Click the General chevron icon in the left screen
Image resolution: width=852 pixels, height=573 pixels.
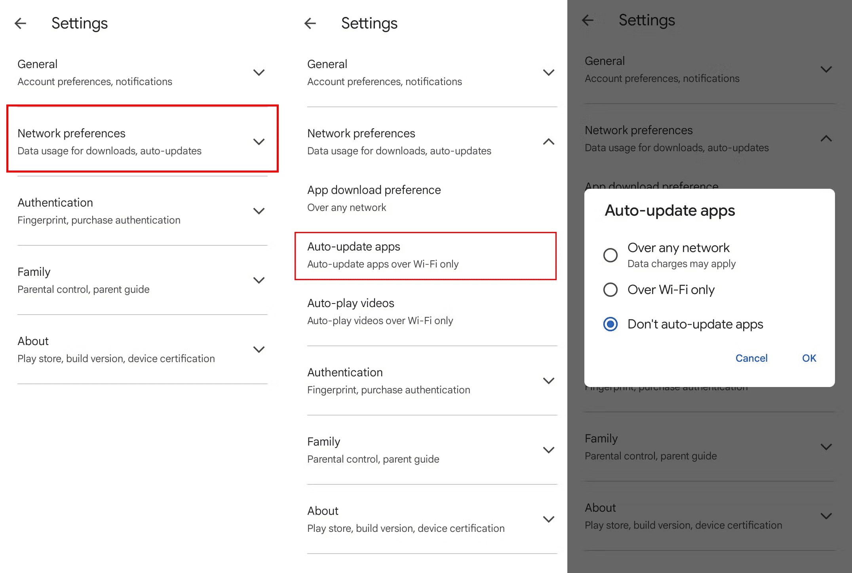[259, 72]
